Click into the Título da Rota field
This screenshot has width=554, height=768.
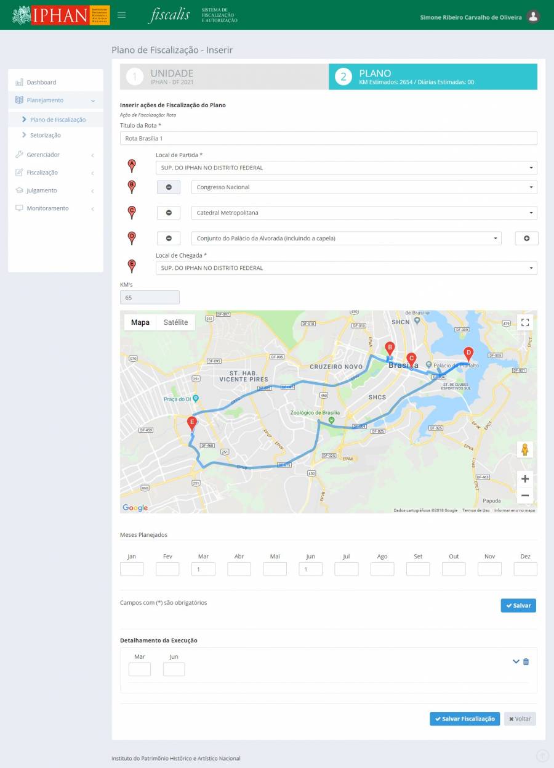(x=328, y=139)
